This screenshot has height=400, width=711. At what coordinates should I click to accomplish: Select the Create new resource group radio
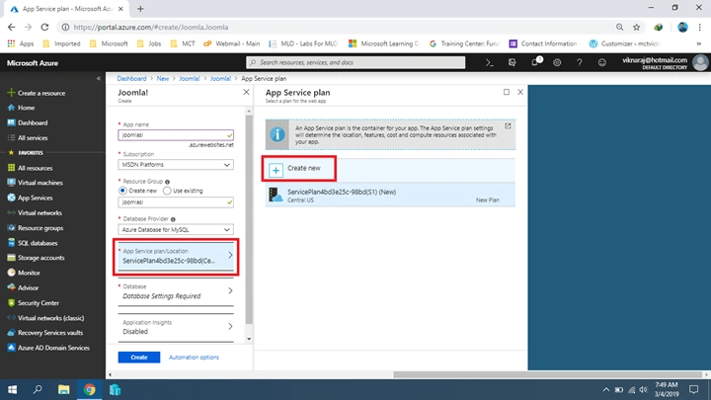click(122, 191)
